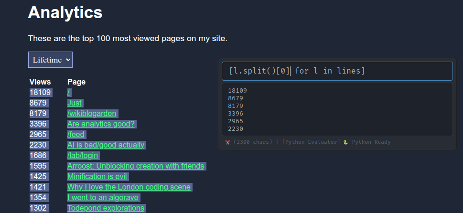Click the Page column header
Image resolution: width=463 pixels, height=213 pixels.
pos(76,82)
